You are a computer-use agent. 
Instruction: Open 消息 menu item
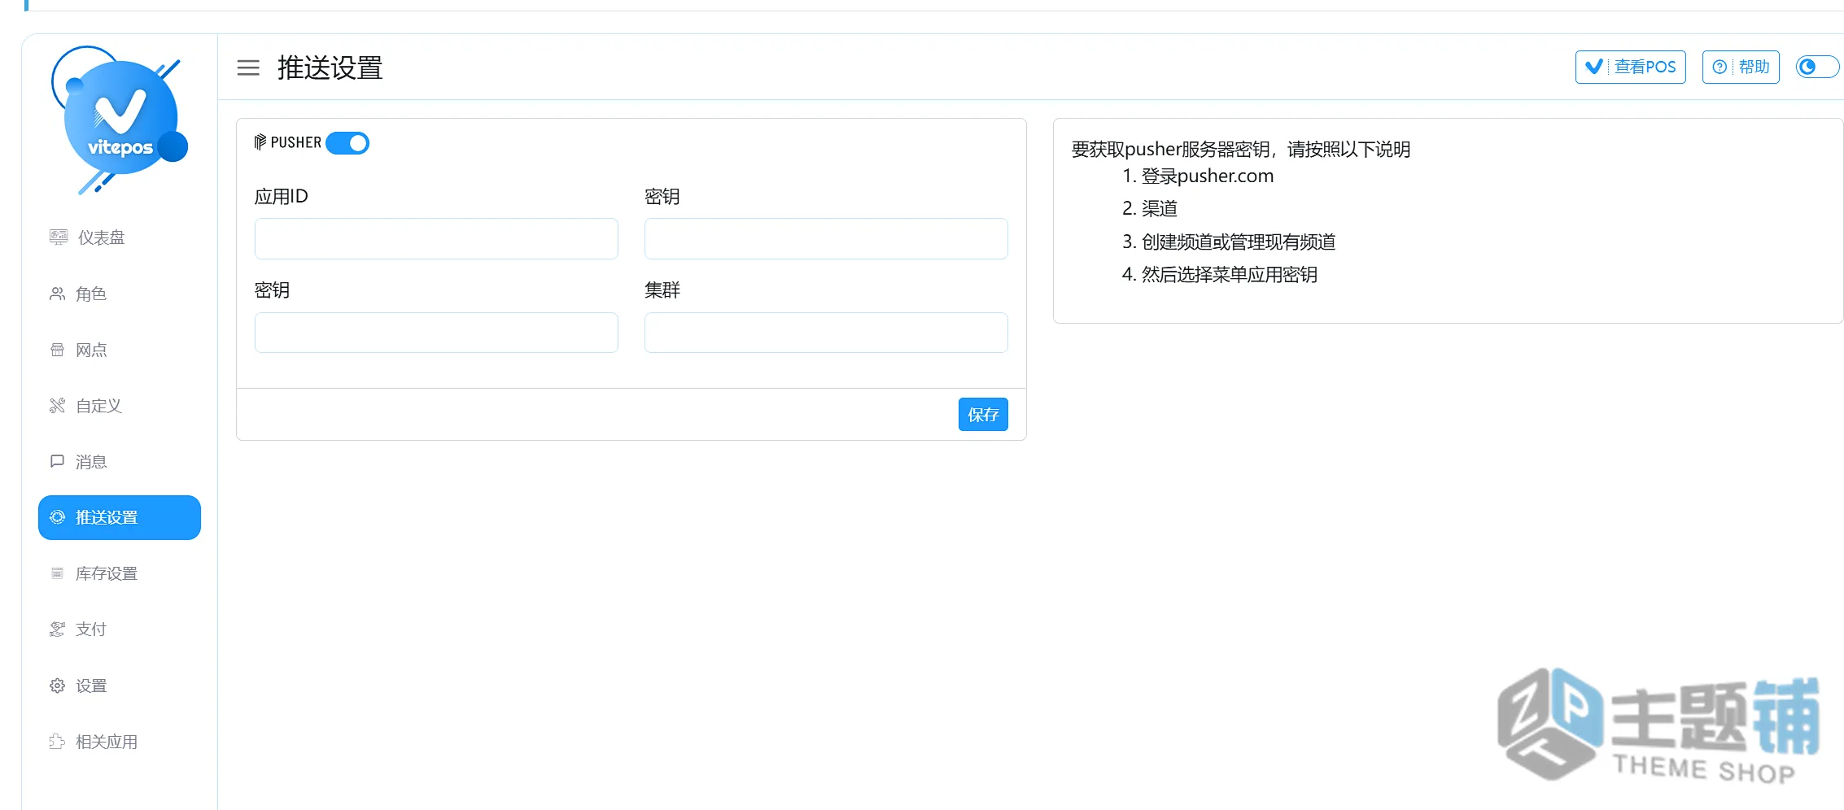tap(119, 462)
